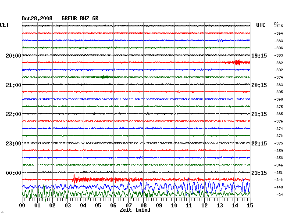285x217 pixels.
Task: Click the DC offset value -385
Action: point(278,114)
